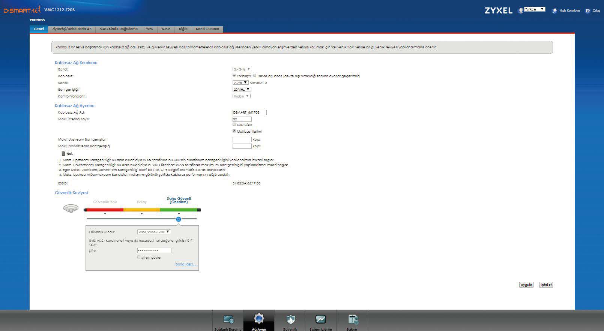Switch to the WPS tab
Screen dimensions: 604x331
click(149, 29)
